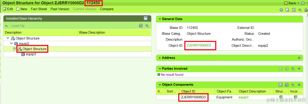This screenshot has height=104, width=308.
Task: Click the Object Components scroll-to-top icon
Action: click(299, 85)
